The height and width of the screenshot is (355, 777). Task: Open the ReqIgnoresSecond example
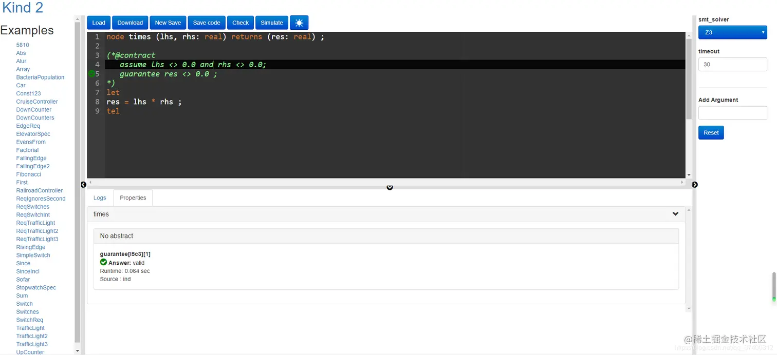click(41, 199)
